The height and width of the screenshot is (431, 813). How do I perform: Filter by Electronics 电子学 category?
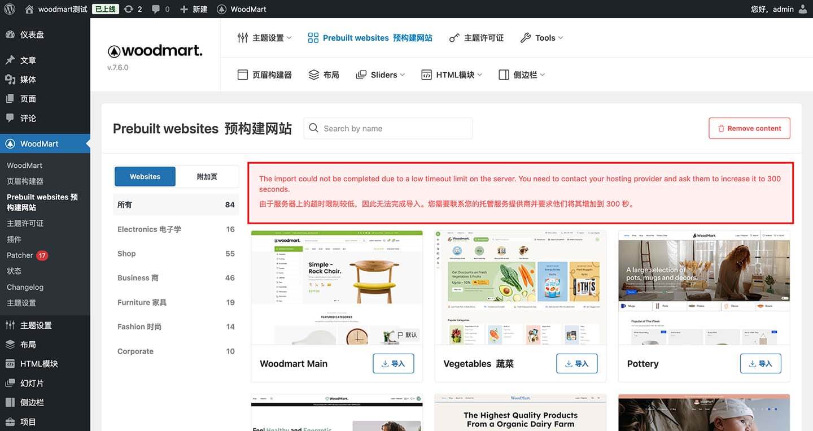pos(176,229)
